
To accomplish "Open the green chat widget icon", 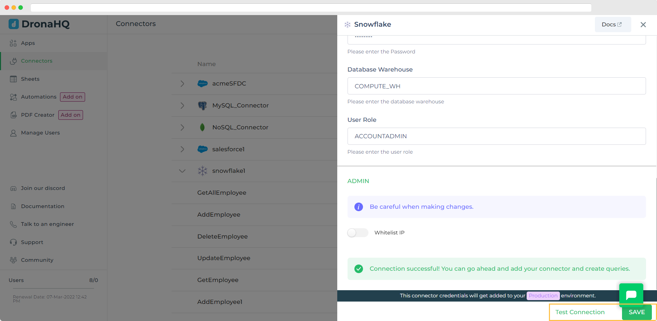I will (631, 295).
